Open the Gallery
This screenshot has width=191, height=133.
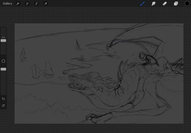click(7, 4)
